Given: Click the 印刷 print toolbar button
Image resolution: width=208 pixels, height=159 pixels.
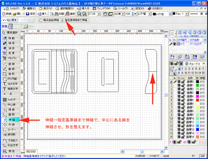Looking at the screenshot, I should coord(59,14).
